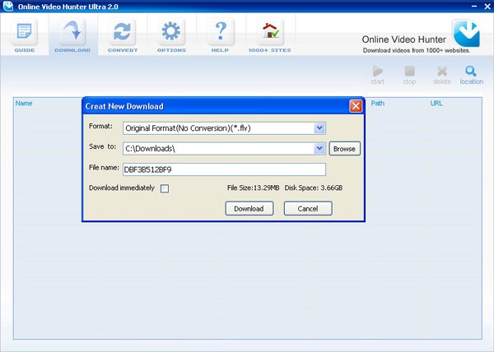Click the URL column header

(x=436, y=103)
